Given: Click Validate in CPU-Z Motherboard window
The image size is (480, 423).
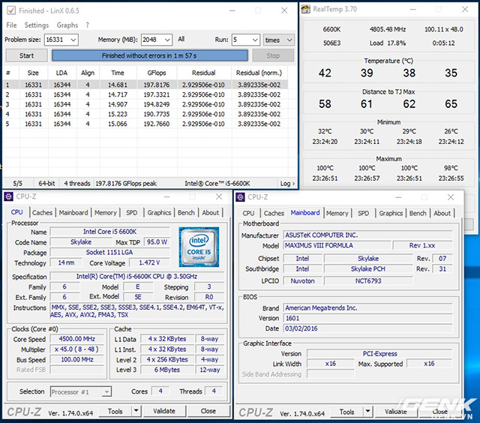Looking at the screenshot, I should pyautogui.click(x=395, y=411).
